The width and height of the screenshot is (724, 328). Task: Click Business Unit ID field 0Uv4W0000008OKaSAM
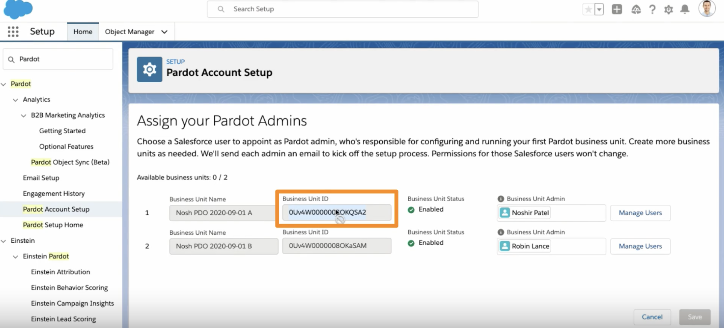tap(337, 246)
